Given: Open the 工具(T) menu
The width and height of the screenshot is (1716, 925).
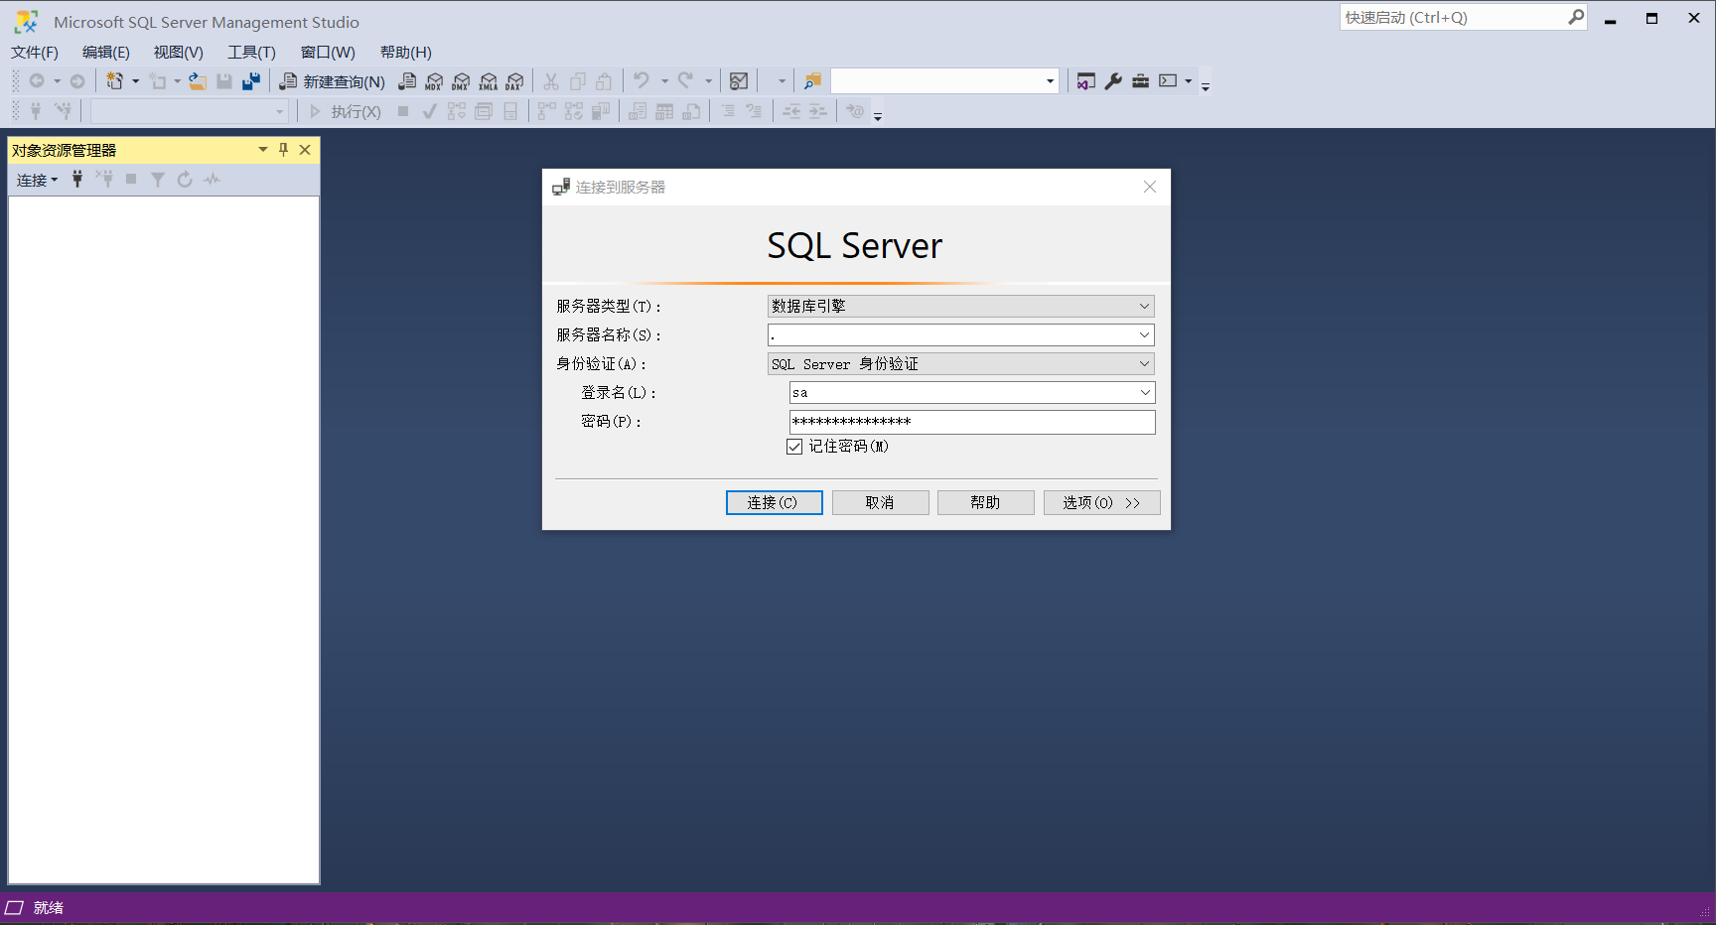Looking at the screenshot, I should tap(250, 52).
